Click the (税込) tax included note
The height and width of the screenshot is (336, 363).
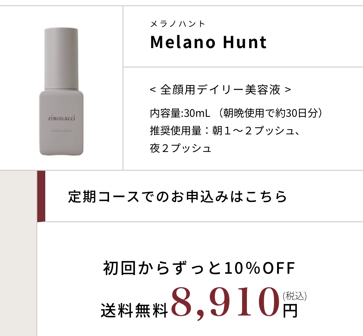pyautogui.click(x=294, y=296)
